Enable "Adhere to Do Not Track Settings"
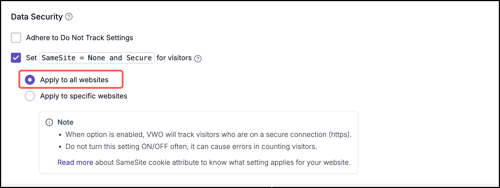 [16, 38]
